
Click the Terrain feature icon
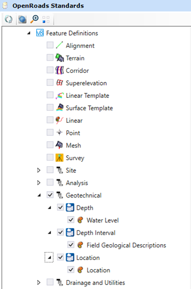[x=60, y=58]
